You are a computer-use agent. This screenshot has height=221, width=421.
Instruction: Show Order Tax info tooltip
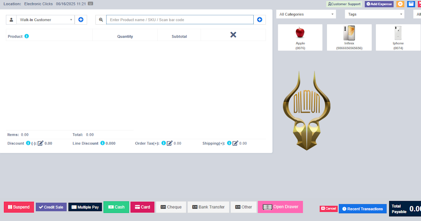(163, 143)
